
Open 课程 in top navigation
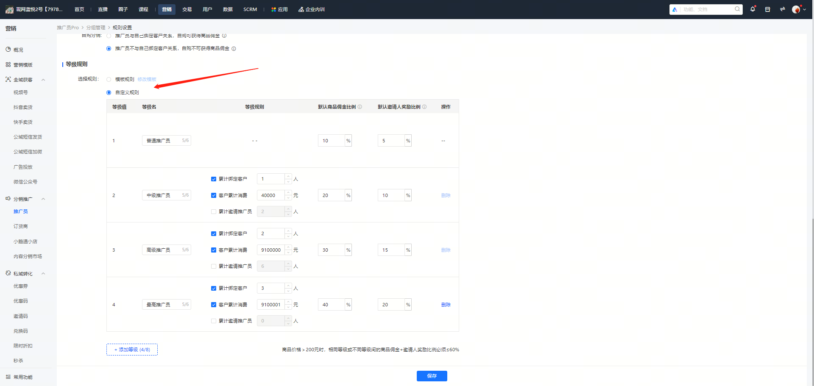(x=143, y=9)
